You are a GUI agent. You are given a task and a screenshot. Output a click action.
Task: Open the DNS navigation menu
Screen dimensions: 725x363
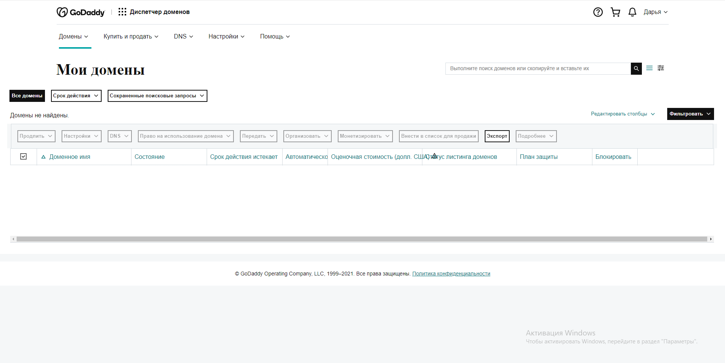pos(184,37)
